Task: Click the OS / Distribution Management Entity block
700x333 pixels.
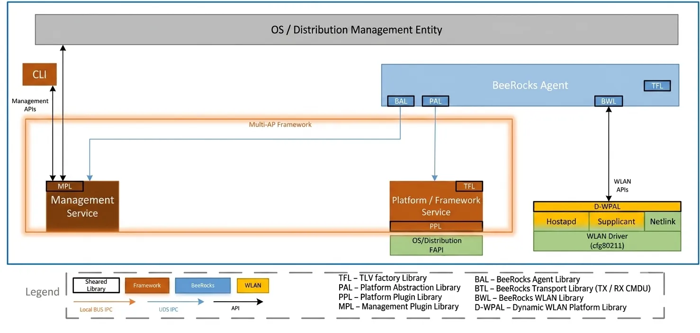Action: pos(356,30)
